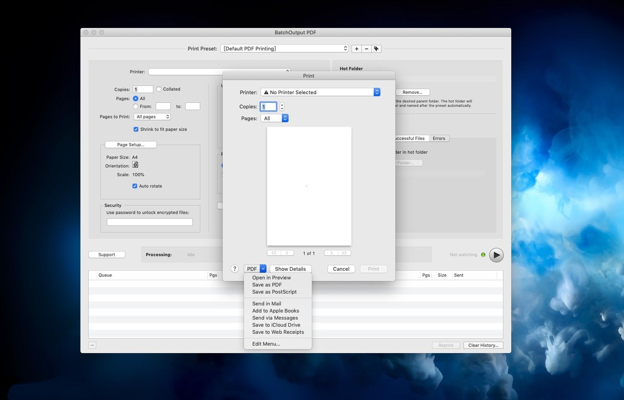Remove print preset with minus button

(x=367, y=49)
